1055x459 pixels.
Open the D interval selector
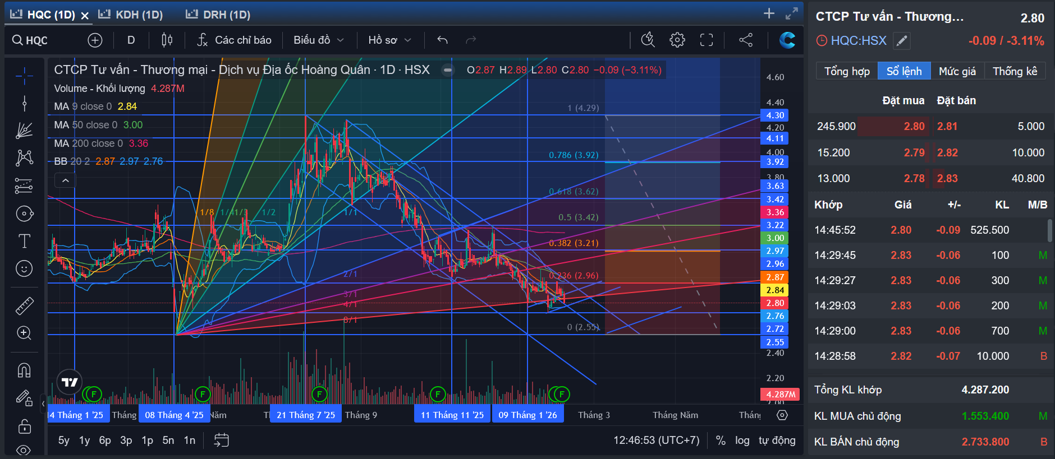click(131, 40)
